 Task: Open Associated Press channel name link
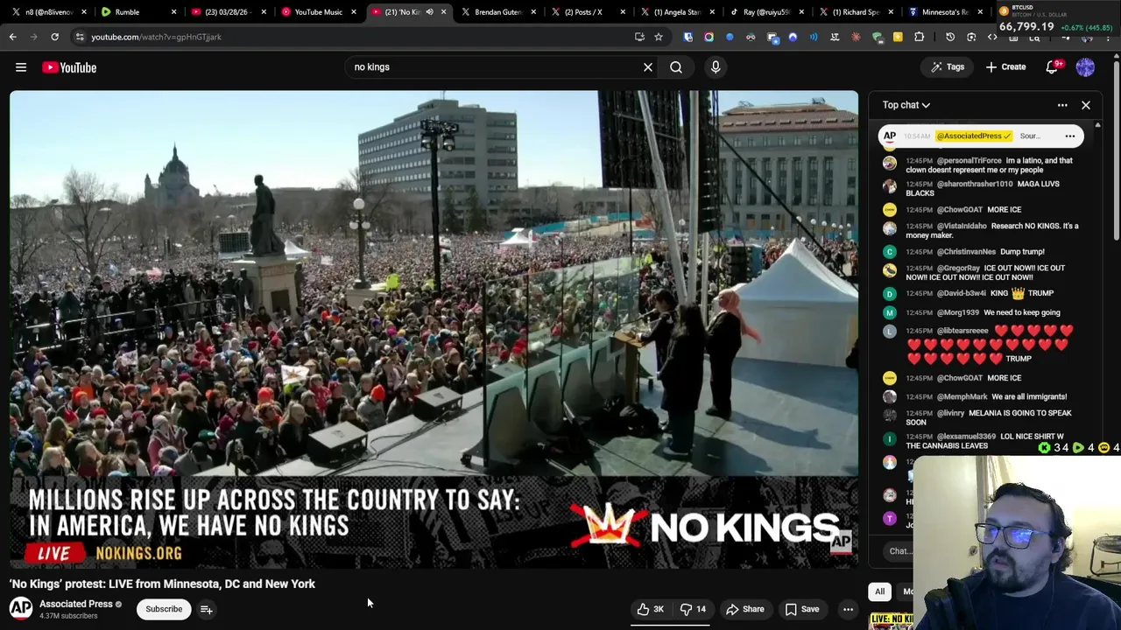[75, 604]
